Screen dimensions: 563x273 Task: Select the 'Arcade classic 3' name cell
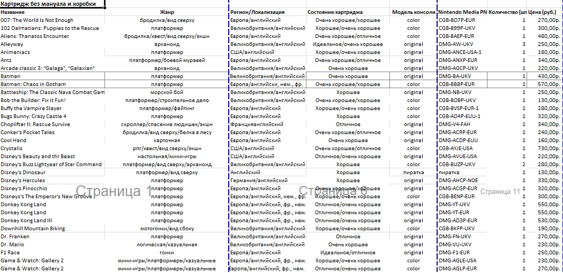(x=52, y=68)
